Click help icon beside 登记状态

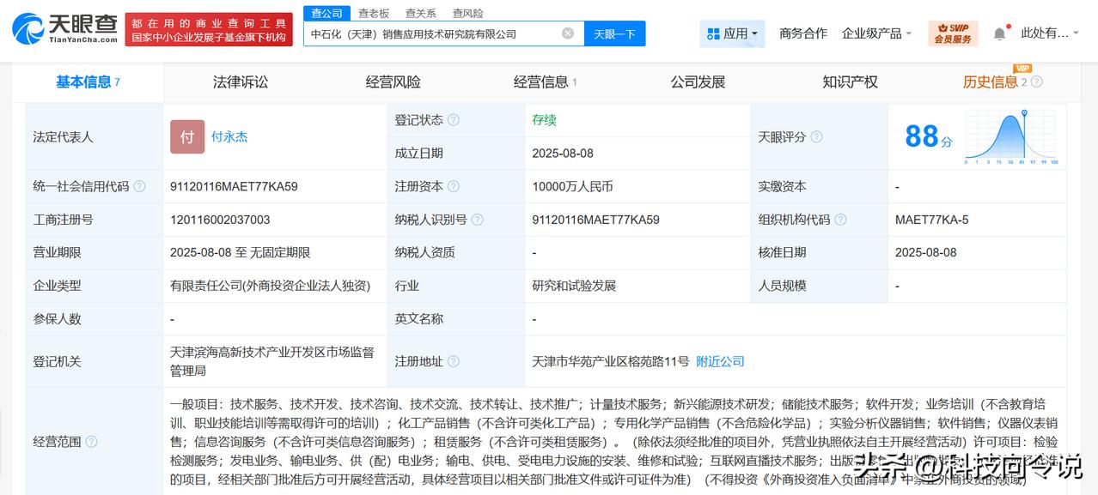(454, 120)
